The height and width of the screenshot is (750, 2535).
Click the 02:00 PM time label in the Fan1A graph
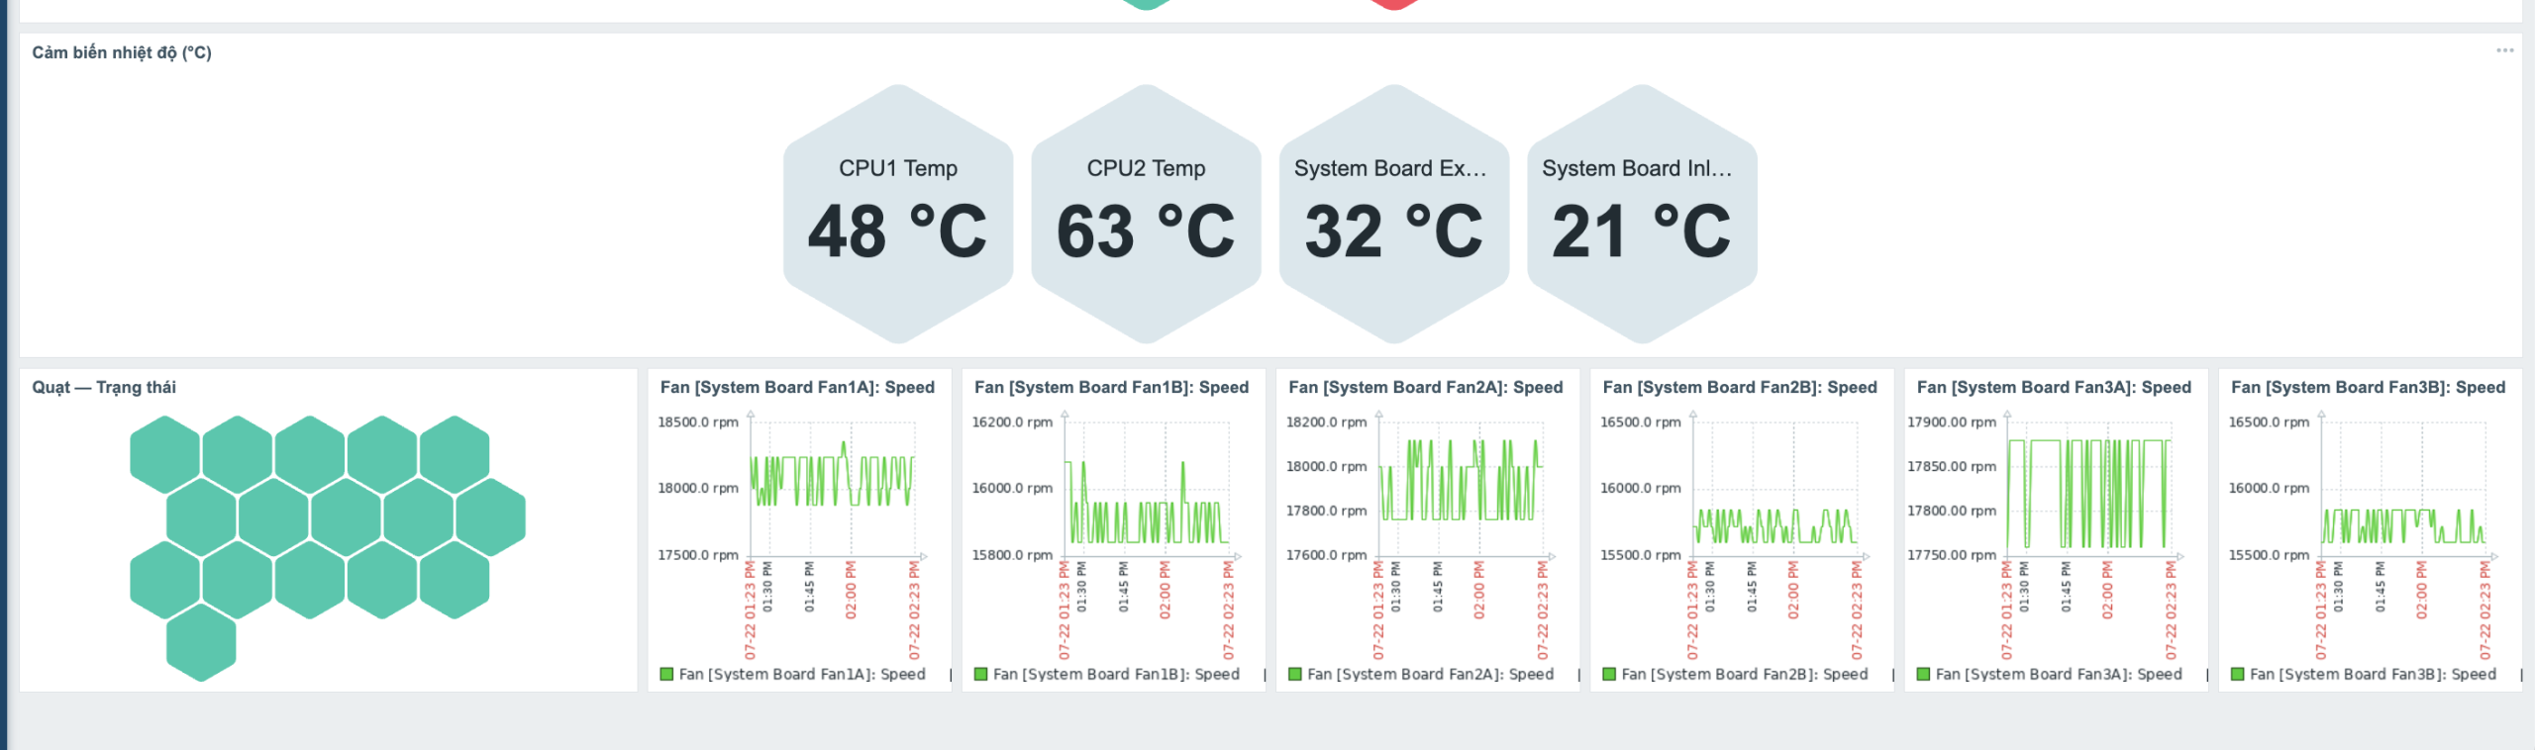coord(851,591)
